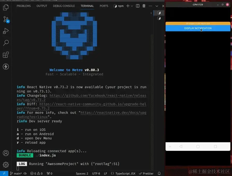Viewport: 232px width, 176px height.
Task: Minimize the CPH1729 window
Action: [x=218, y=5]
